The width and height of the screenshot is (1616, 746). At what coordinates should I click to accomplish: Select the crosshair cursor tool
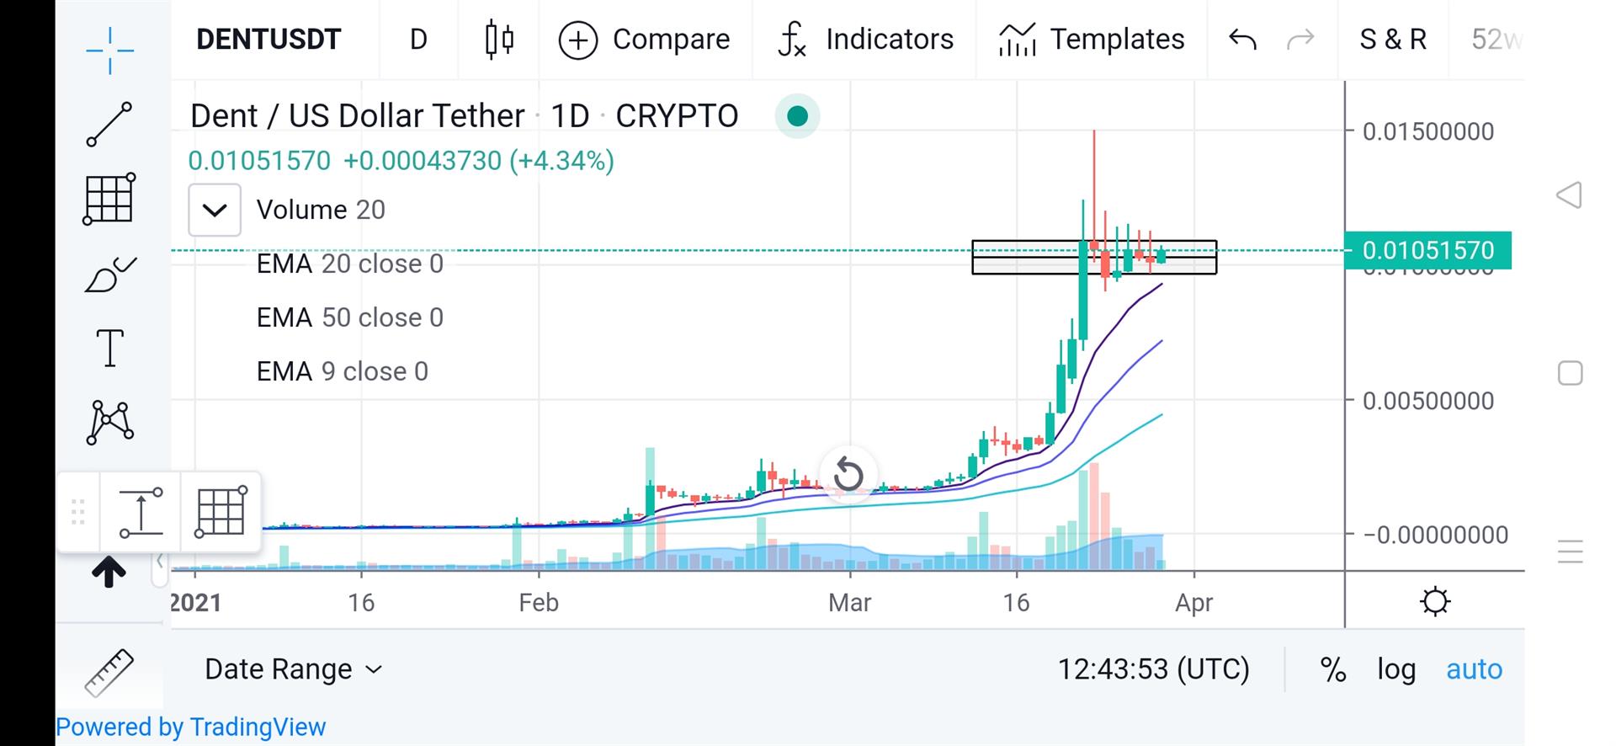[x=109, y=51]
